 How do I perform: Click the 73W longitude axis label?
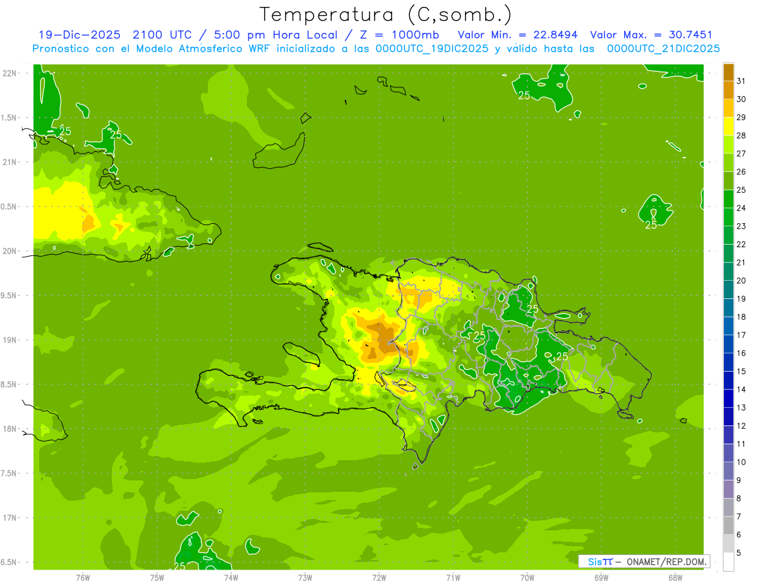[305, 577]
